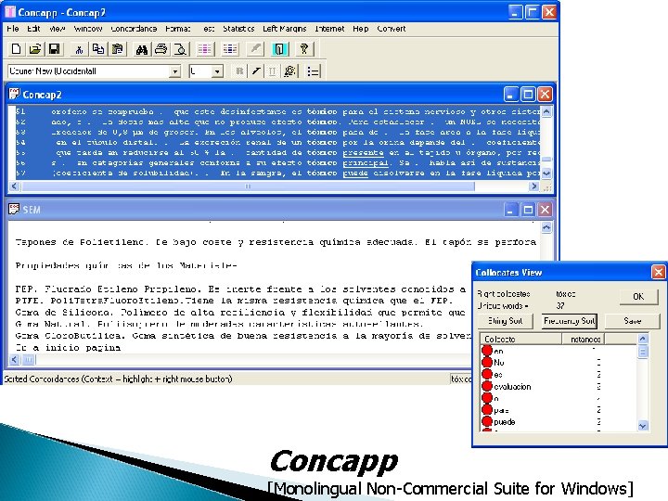Close the Collocates View dialog
668x501 pixels.
tap(658, 272)
